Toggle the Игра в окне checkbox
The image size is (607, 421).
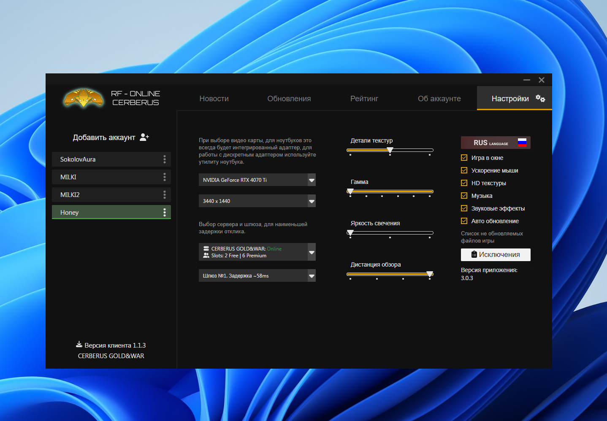[464, 158]
